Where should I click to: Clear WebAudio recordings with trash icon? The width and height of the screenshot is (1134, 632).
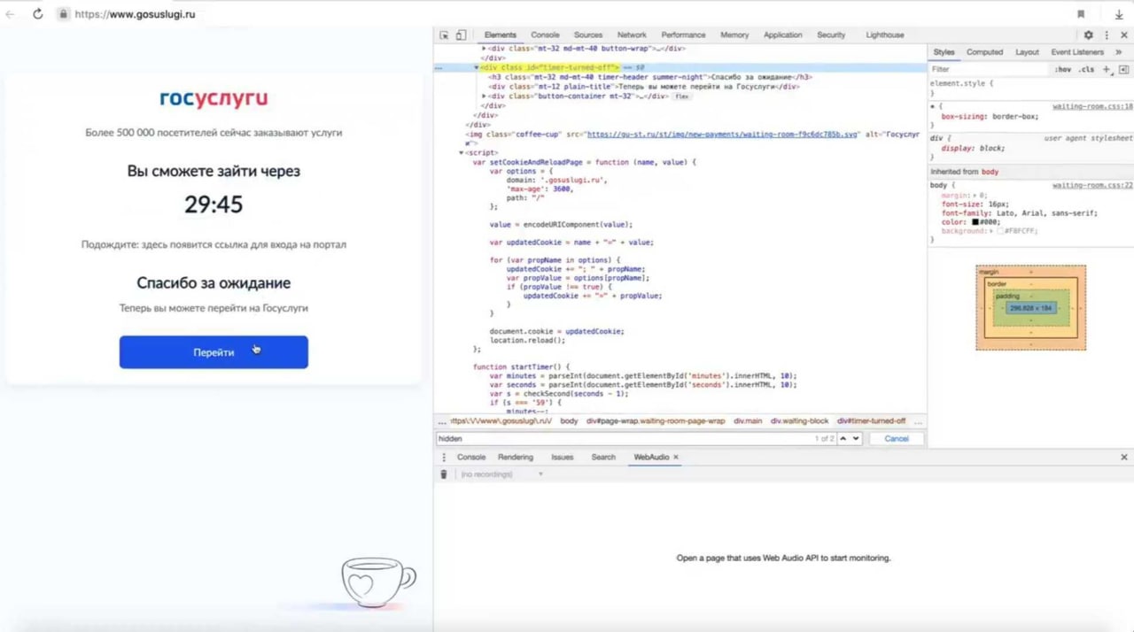click(444, 474)
